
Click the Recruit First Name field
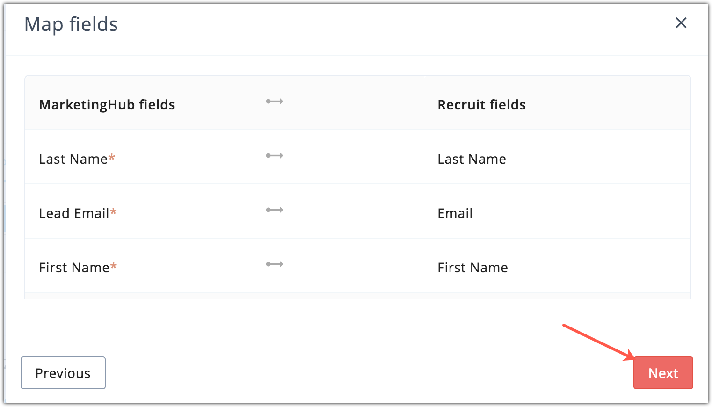coord(472,268)
